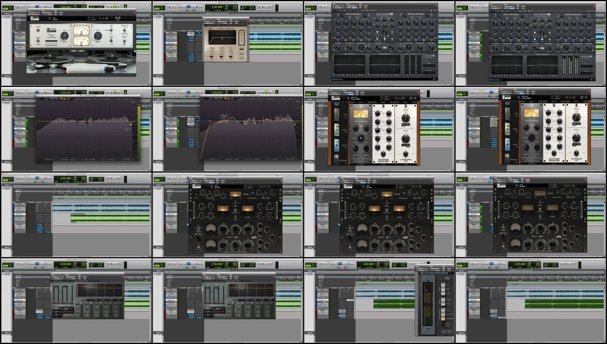Viewport: 607px width, 344px height.
Task: Select the Linear Phase EQ plugin thumbnail
Action: pyautogui.click(x=228, y=43)
